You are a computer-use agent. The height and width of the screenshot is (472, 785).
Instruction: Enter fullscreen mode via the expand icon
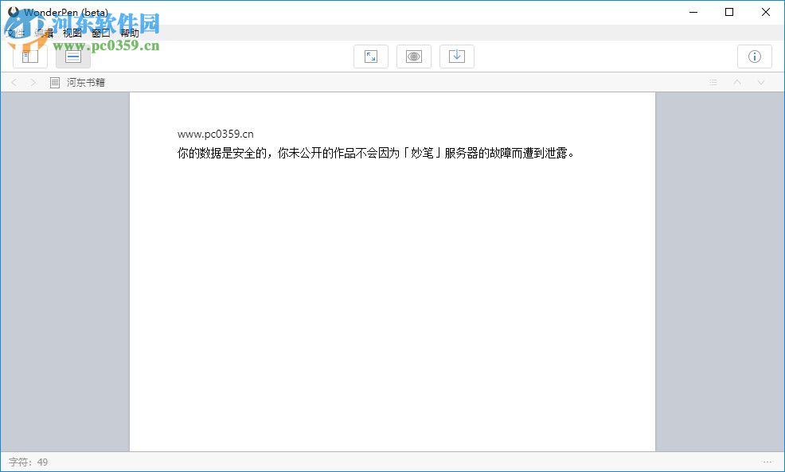[371, 56]
